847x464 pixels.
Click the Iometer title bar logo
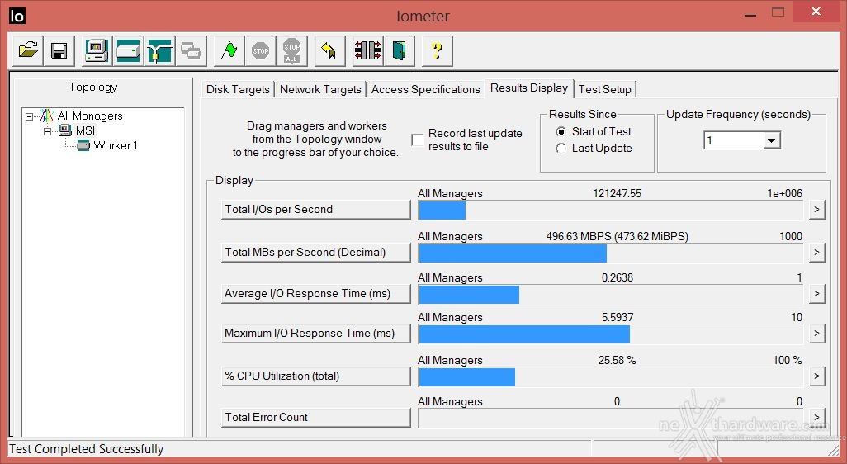pyautogui.click(x=17, y=17)
